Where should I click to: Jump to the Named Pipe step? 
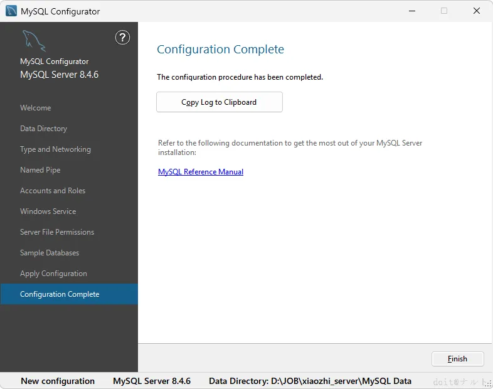(x=40, y=170)
